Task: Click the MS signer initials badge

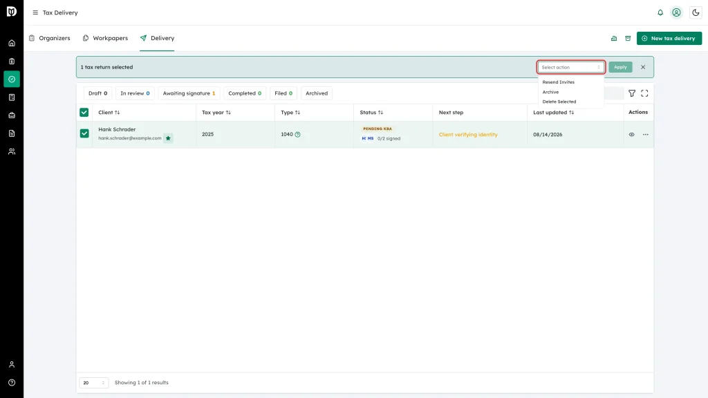Action: (371, 138)
